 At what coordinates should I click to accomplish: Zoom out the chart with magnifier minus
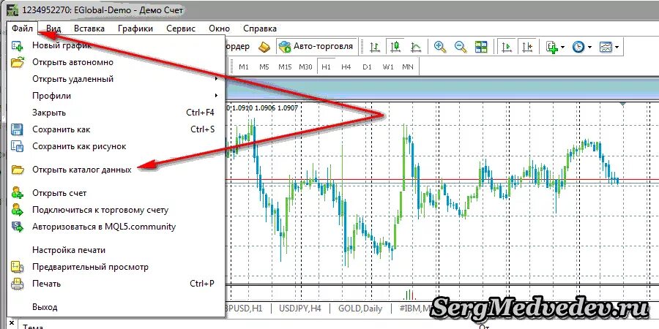tap(461, 47)
